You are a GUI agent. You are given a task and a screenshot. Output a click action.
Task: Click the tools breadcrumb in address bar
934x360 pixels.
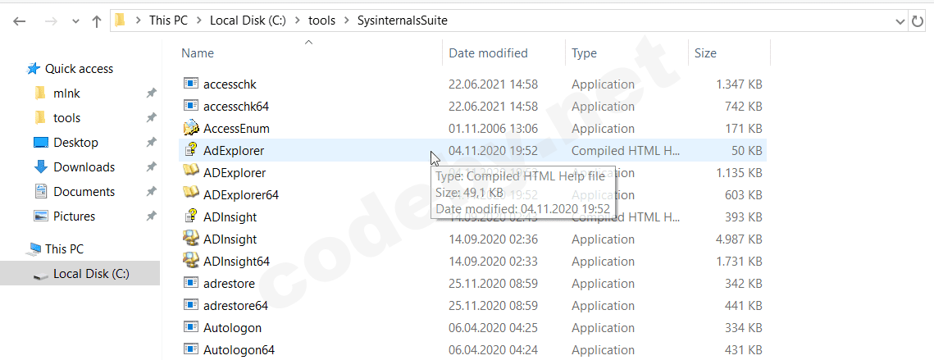point(321,21)
